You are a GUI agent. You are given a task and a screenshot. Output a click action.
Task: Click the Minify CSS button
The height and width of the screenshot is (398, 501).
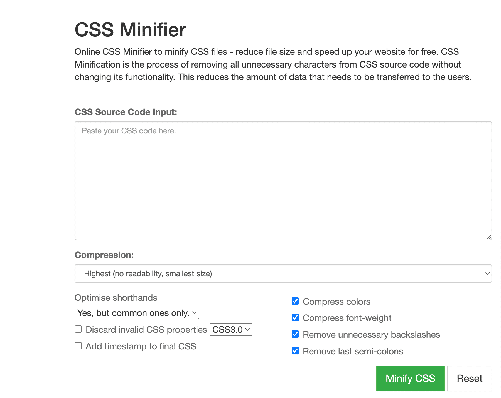(x=410, y=378)
